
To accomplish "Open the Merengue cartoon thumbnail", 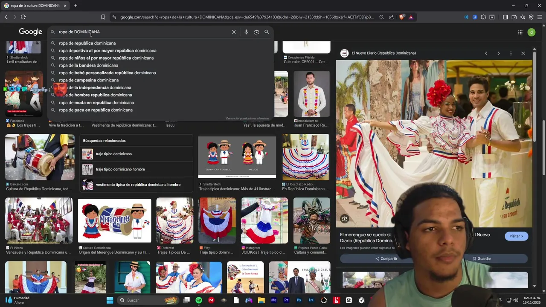I will click(114, 221).
